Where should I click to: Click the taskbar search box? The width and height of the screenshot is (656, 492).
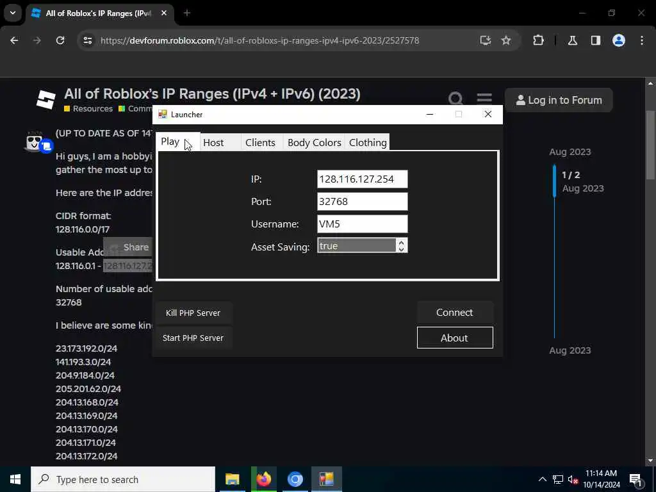pyautogui.click(x=123, y=479)
